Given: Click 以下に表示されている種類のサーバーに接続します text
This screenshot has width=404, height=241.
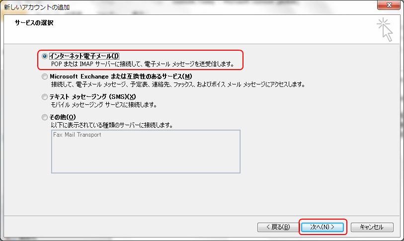Looking at the screenshot, I should tap(112, 125).
